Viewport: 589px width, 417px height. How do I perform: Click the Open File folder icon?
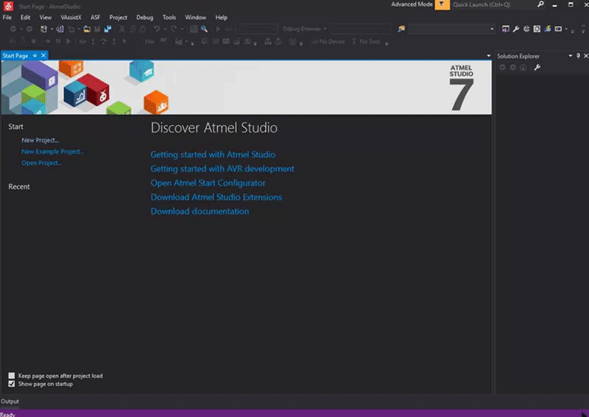87,29
